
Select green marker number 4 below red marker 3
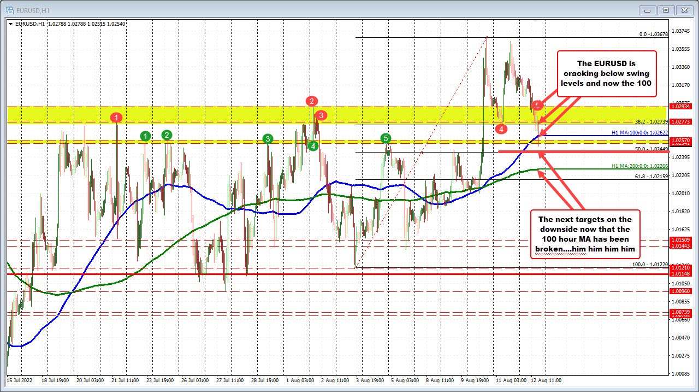pos(313,147)
